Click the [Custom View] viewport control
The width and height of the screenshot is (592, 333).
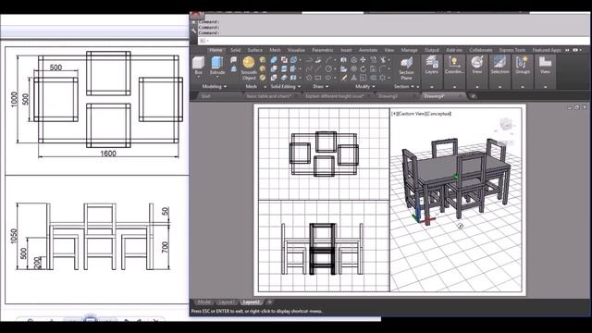411,114
